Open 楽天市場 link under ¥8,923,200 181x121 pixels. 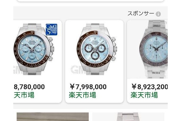click(144, 95)
